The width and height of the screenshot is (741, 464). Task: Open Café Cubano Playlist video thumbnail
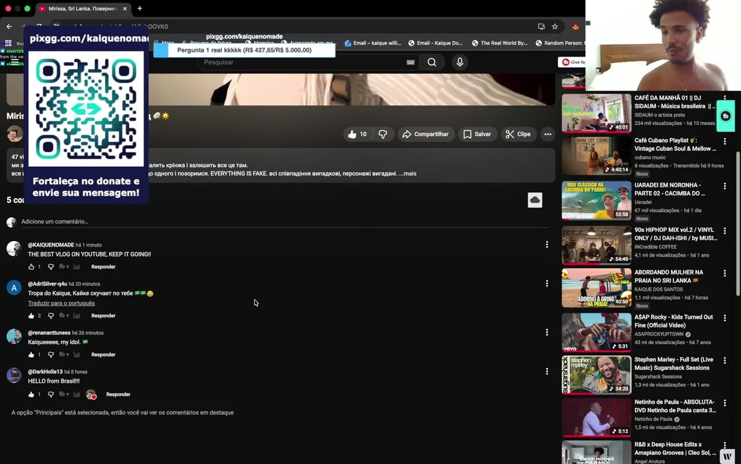pyautogui.click(x=597, y=156)
